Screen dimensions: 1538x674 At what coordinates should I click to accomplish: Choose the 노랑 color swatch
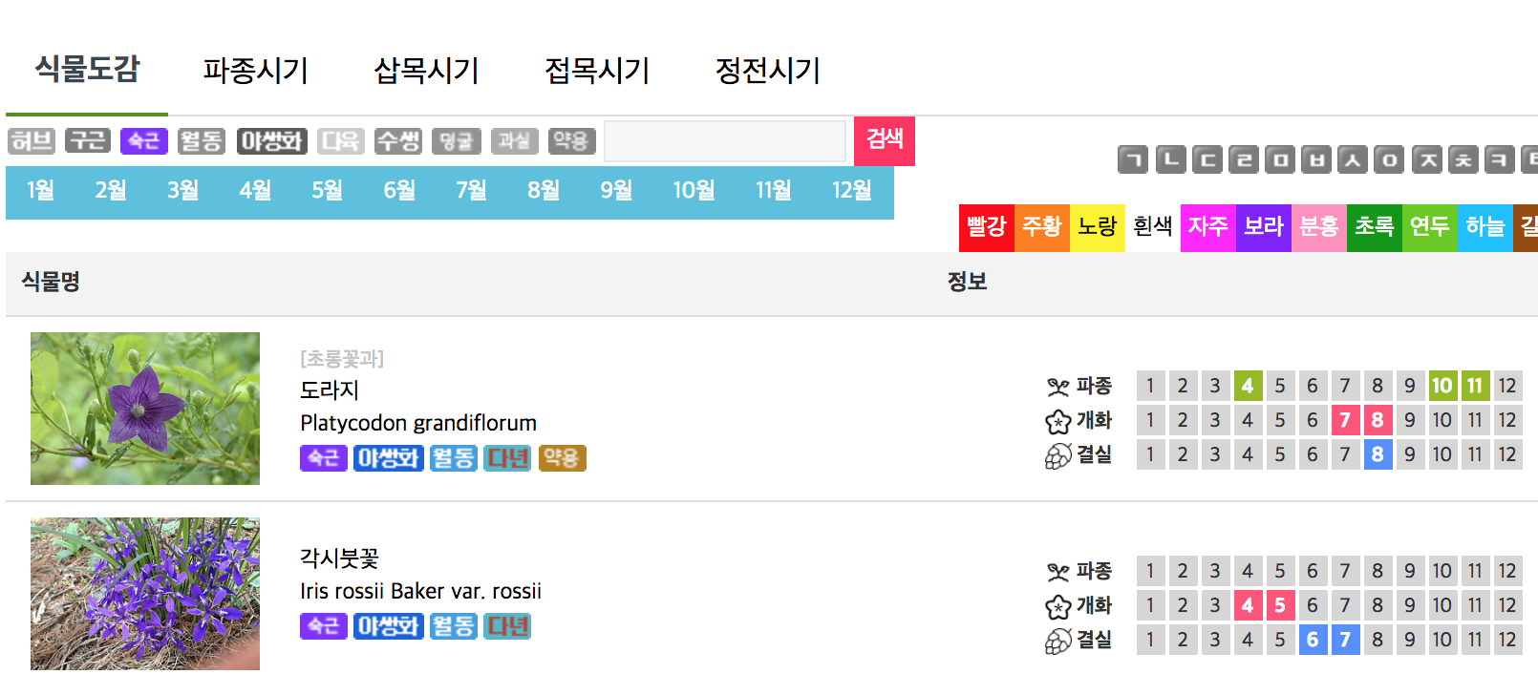[x=1097, y=227]
